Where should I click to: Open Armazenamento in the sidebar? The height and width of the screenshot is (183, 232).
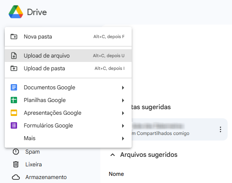(46, 177)
